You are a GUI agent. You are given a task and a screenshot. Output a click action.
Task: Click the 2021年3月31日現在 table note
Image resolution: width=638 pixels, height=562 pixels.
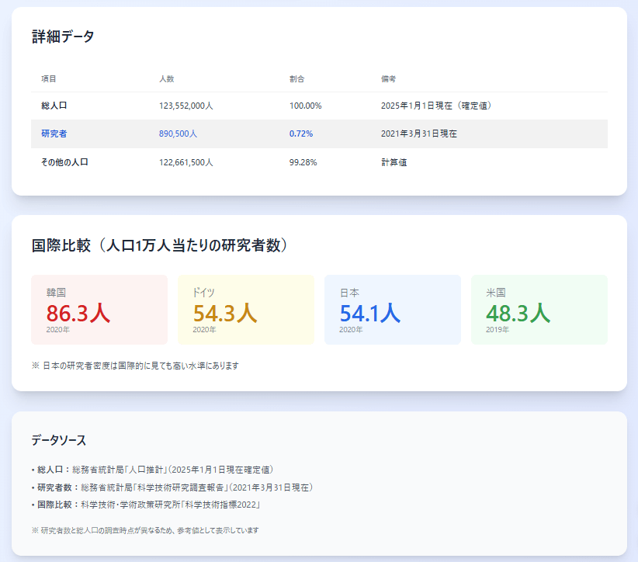tap(418, 134)
